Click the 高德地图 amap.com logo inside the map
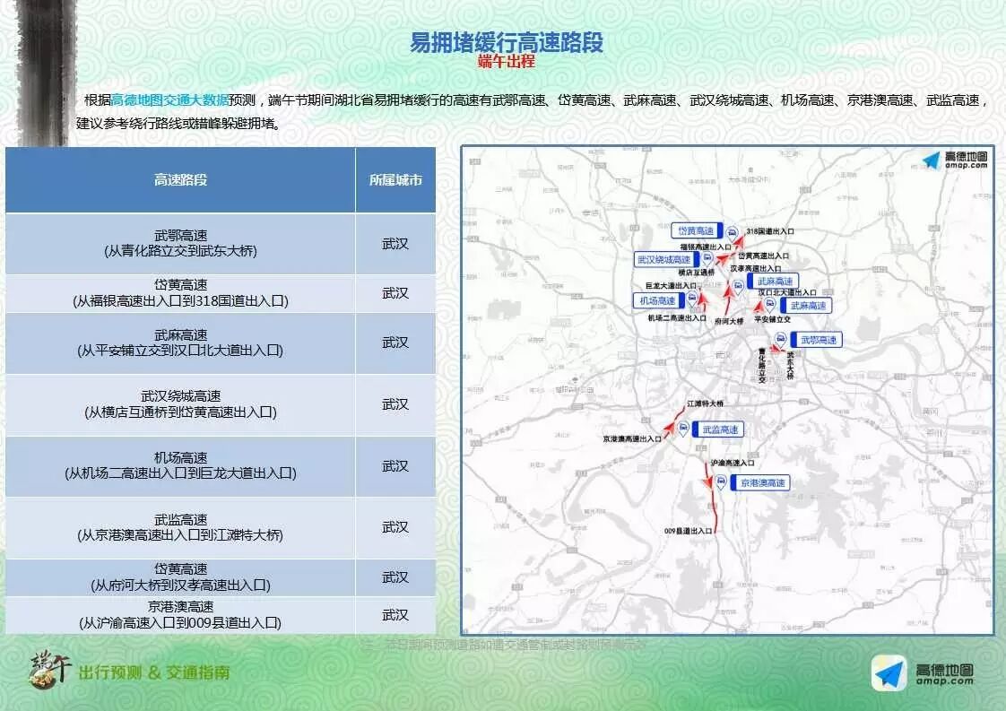This screenshot has height=711, width=1006. click(956, 160)
